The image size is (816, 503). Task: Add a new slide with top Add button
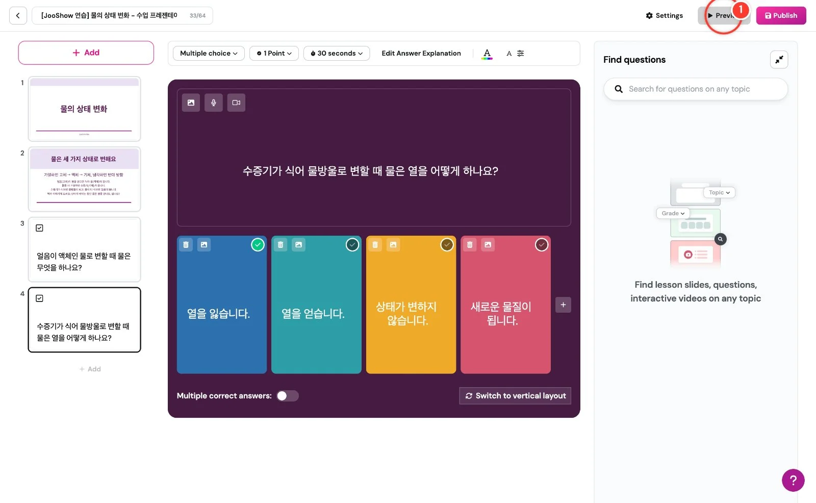(x=86, y=53)
